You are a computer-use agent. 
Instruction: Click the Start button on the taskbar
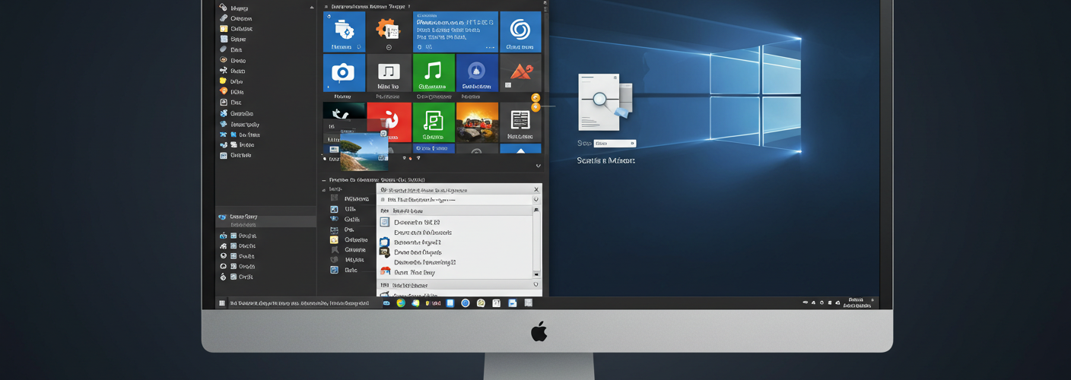(222, 303)
